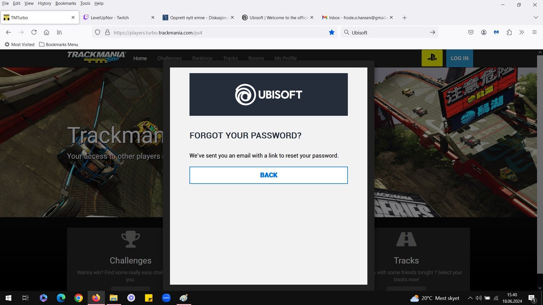This screenshot has height=305, width=543.
Task: Click the Challenges trophy icon
Action: point(130,239)
